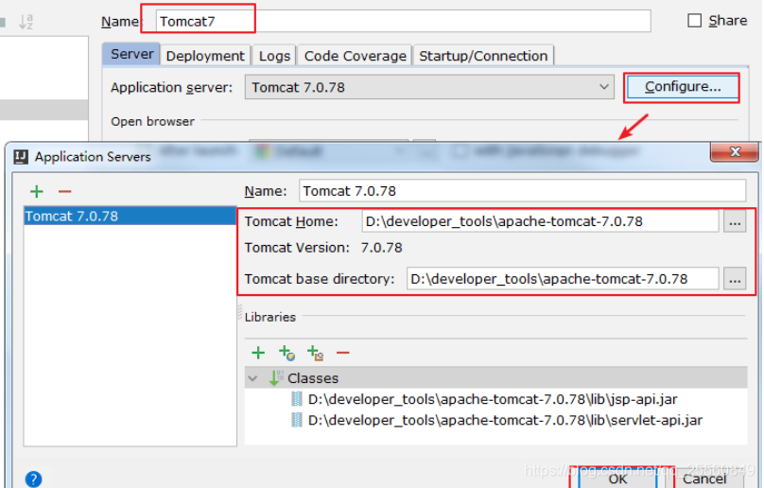Image resolution: width=764 pixels, height=488 pixels.
Task: Click the Libraries section label
Action: [x=270, y=317]
